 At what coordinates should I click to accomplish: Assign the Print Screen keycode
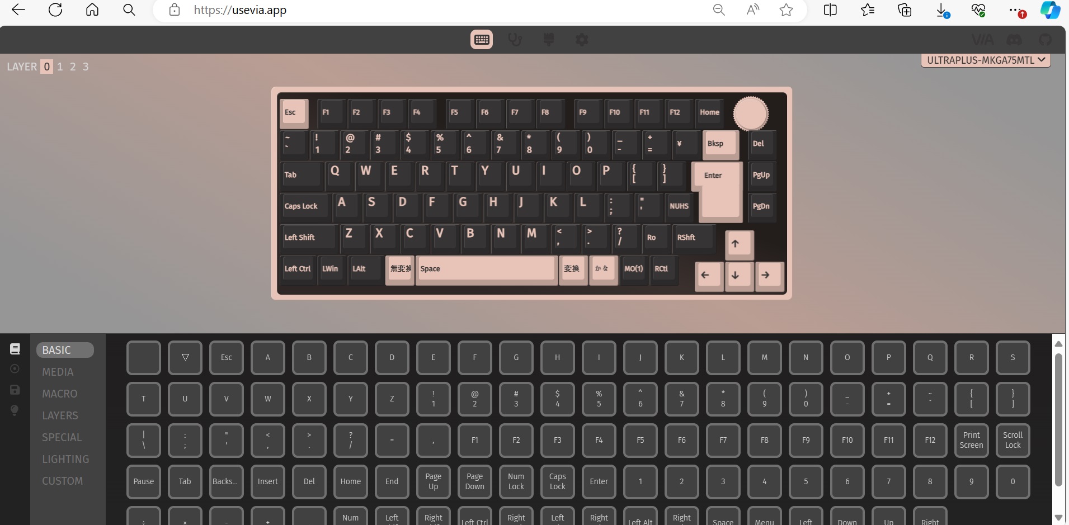coord(971,440)
